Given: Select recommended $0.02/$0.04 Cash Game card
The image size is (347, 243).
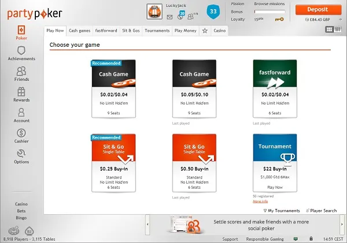Looking at the screenshot, I should point(113,88).
